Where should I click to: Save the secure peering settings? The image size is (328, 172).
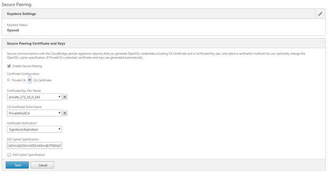pos(17,165)
